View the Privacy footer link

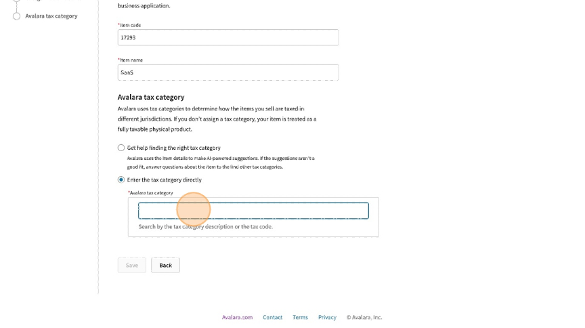pyautogui.click(x=327, y=317)
